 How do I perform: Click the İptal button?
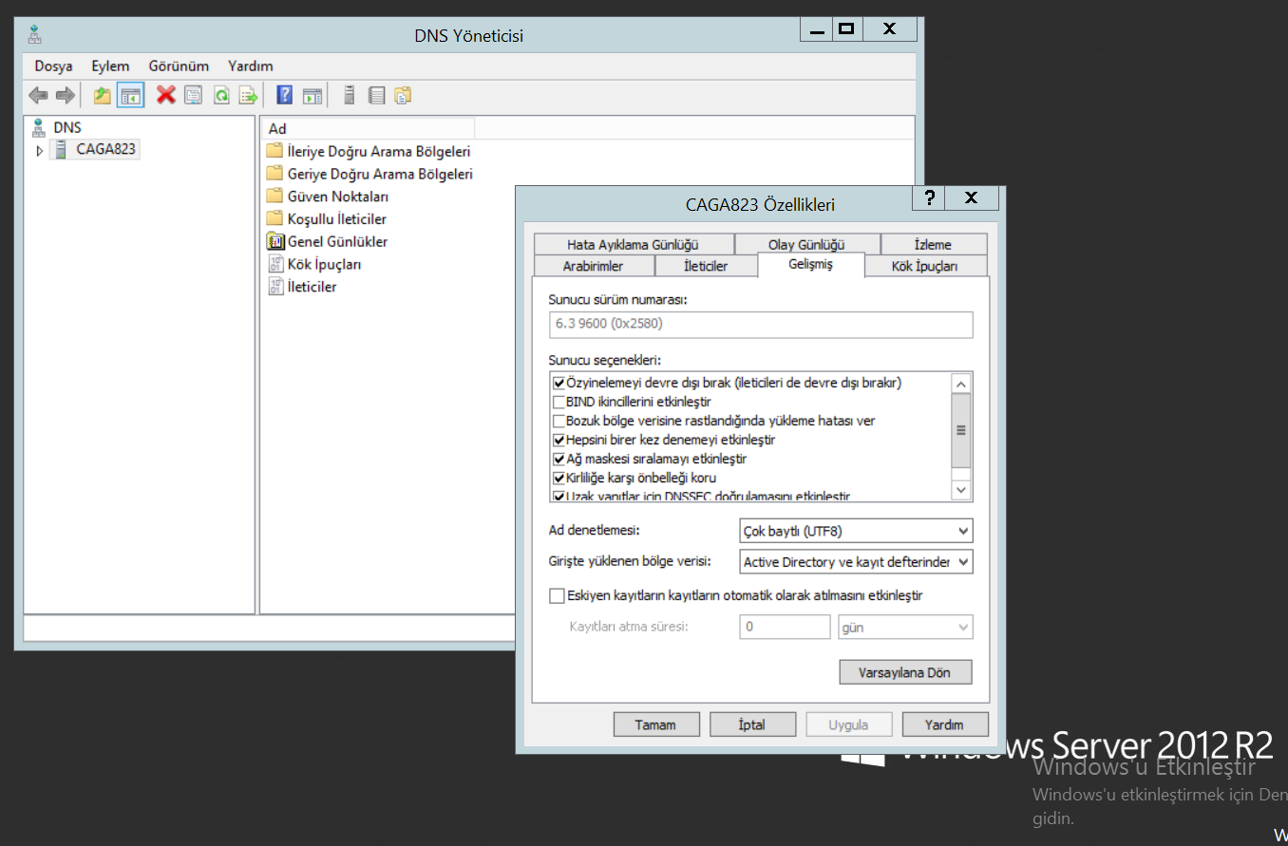pos(752,724)
